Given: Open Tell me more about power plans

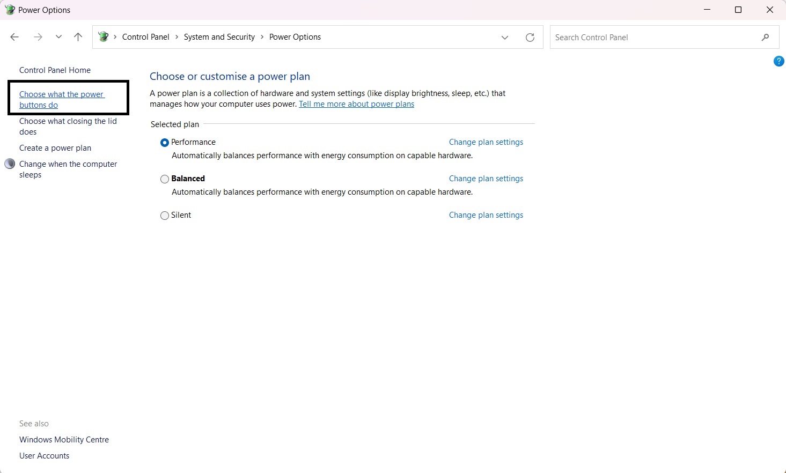Looking at the screenshot, I should [356, 104].
